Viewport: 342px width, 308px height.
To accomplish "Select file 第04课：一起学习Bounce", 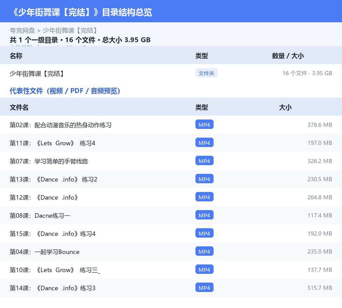I will click(45, 252).
